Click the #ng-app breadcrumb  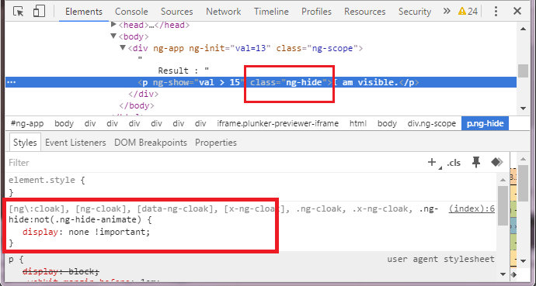point(27,123)
